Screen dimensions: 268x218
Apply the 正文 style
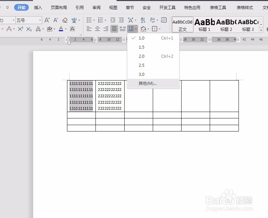(182, 24)
